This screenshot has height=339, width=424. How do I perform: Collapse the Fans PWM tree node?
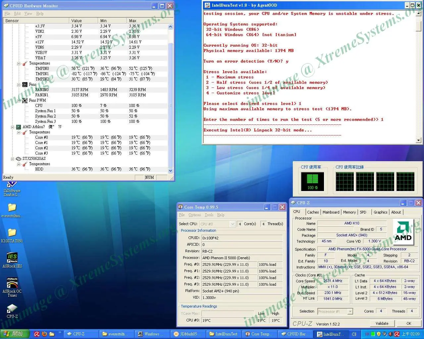(x=19, y=100)
